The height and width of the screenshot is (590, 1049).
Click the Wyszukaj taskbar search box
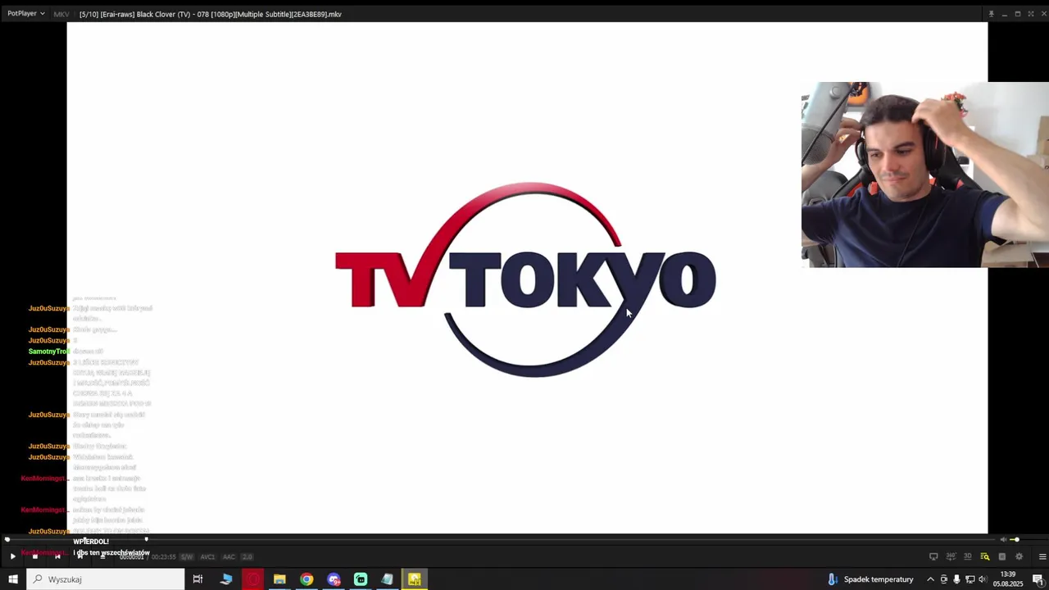coord(106,579)
